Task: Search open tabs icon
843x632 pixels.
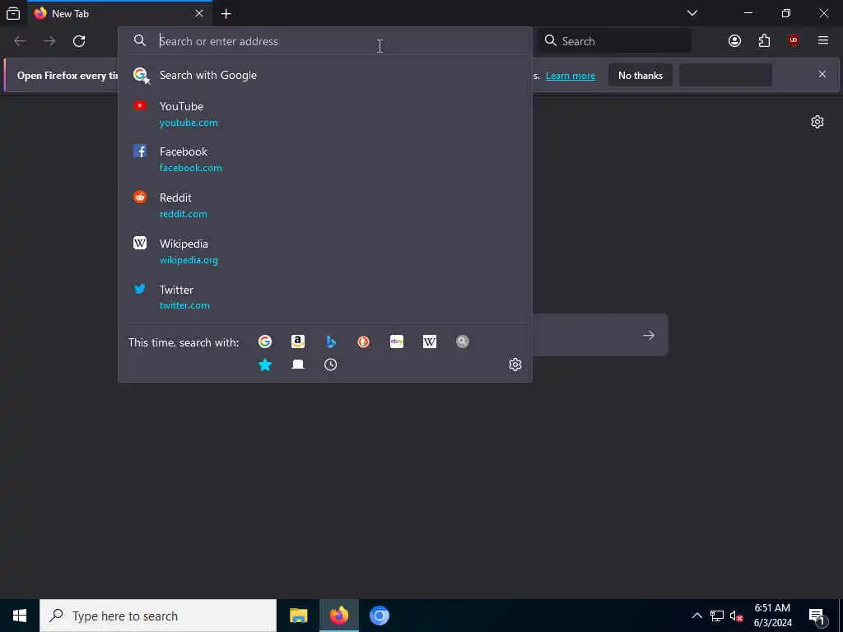Action: [298, 365]
